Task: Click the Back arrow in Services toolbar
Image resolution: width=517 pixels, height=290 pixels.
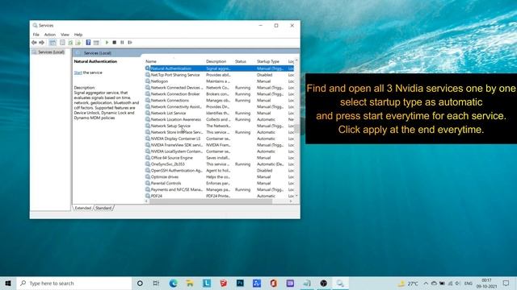Action: point(34,43)
